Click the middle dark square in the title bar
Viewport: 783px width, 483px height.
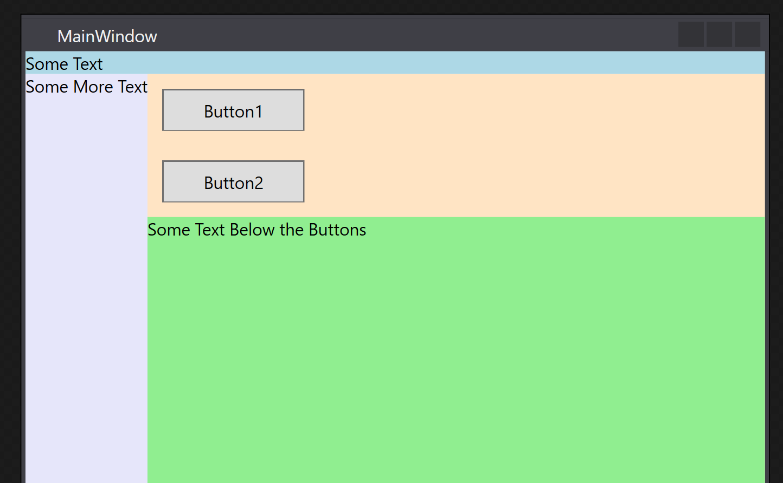(x=720, y=35)
